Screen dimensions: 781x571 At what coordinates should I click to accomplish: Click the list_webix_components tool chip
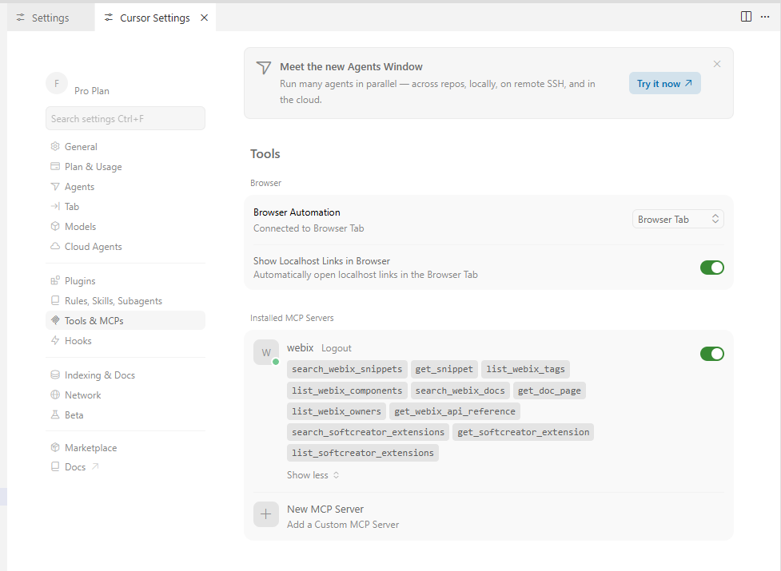(x=347, y=391)
